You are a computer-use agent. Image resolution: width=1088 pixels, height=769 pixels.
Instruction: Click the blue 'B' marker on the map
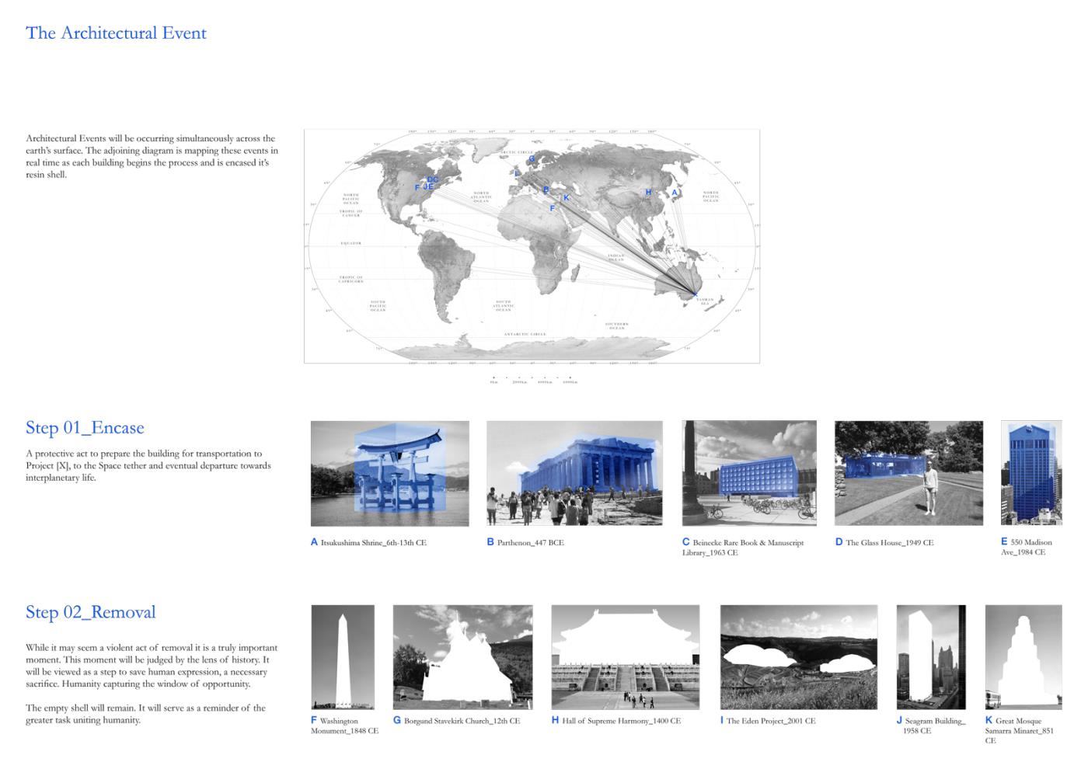pos(546,190)
